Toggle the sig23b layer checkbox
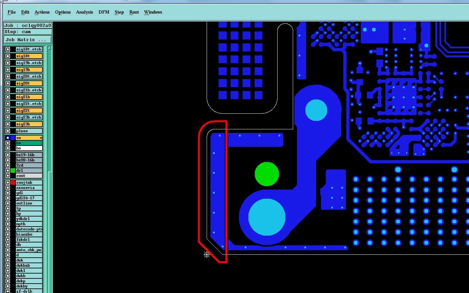469x293 pixels. [x=8, y=124]
